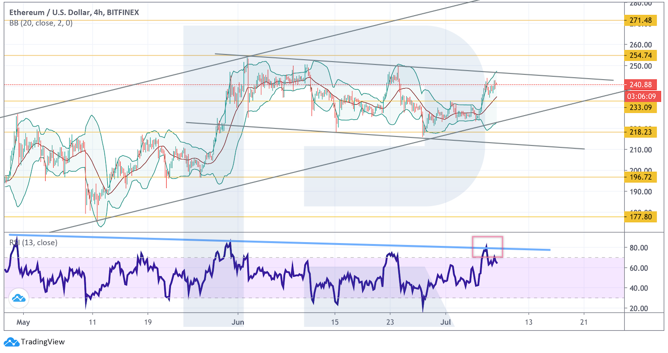Click the 190.00 price axis tick
668x353 pixels.
(641, 191)
